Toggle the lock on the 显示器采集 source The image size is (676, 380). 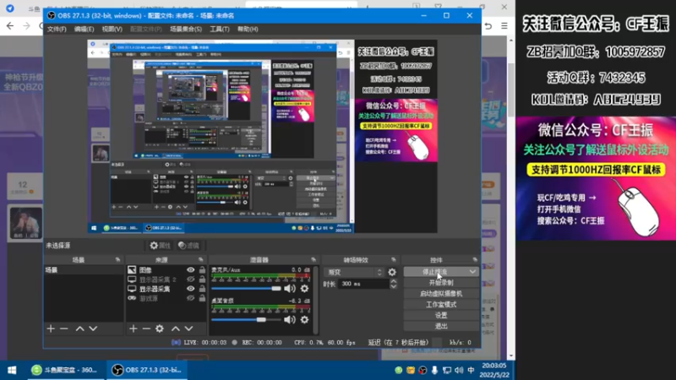(202, 289)
